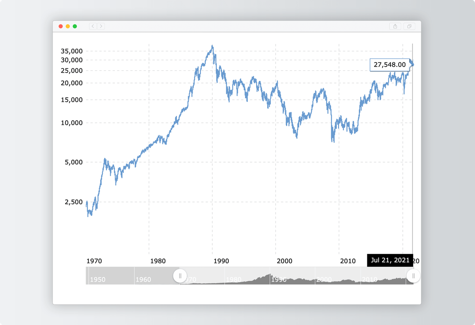Select the 27,548.00 price flag
475x325 pixels.
[x=390, y=65]
